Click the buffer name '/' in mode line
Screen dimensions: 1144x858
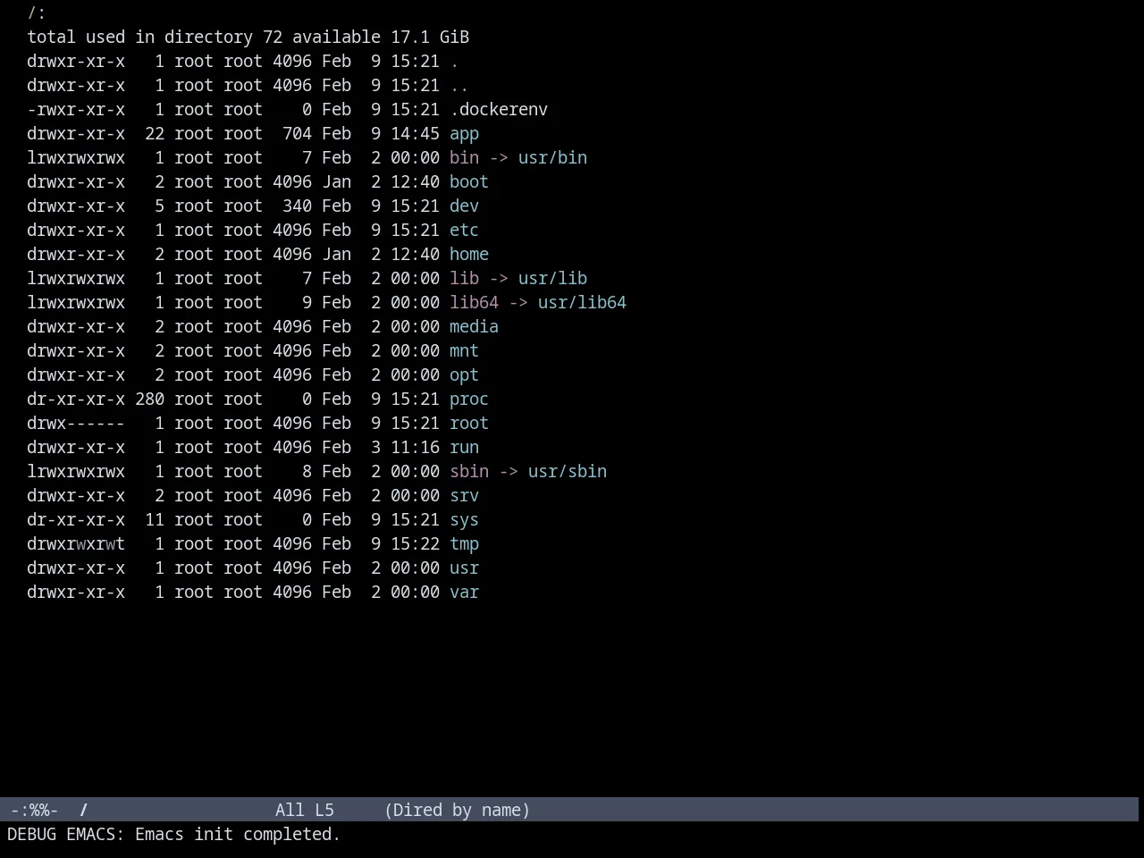click(x=84, y=811)
